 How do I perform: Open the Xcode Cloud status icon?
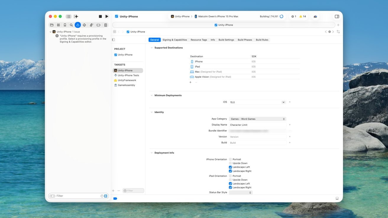coord(315,17)
